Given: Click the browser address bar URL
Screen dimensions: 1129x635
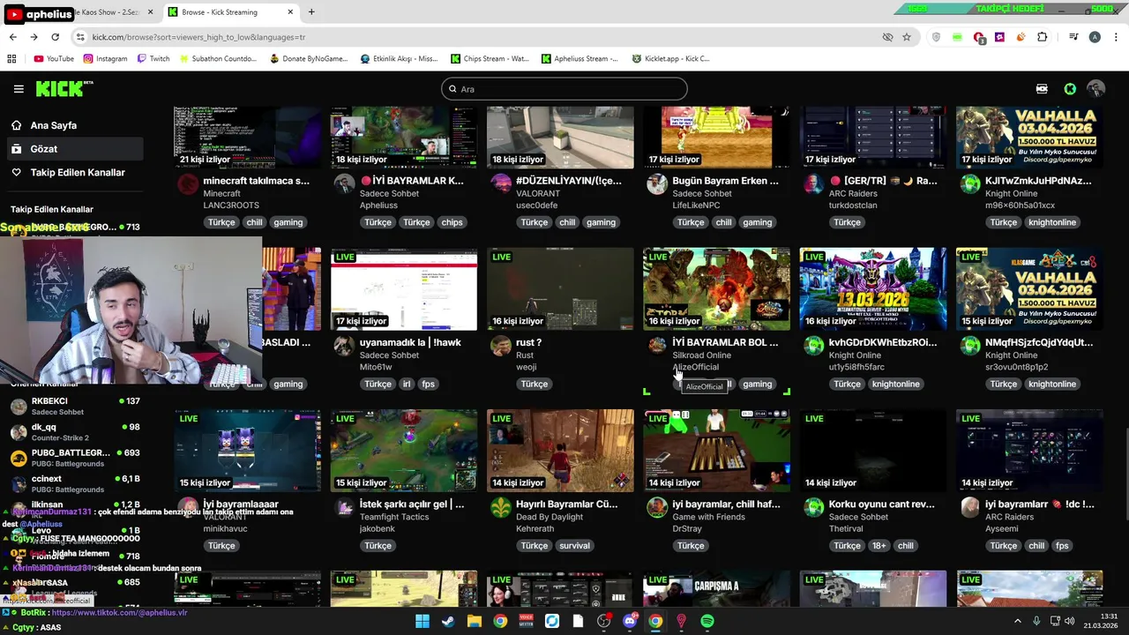Looking at the screenshot, I should [198, 37].
